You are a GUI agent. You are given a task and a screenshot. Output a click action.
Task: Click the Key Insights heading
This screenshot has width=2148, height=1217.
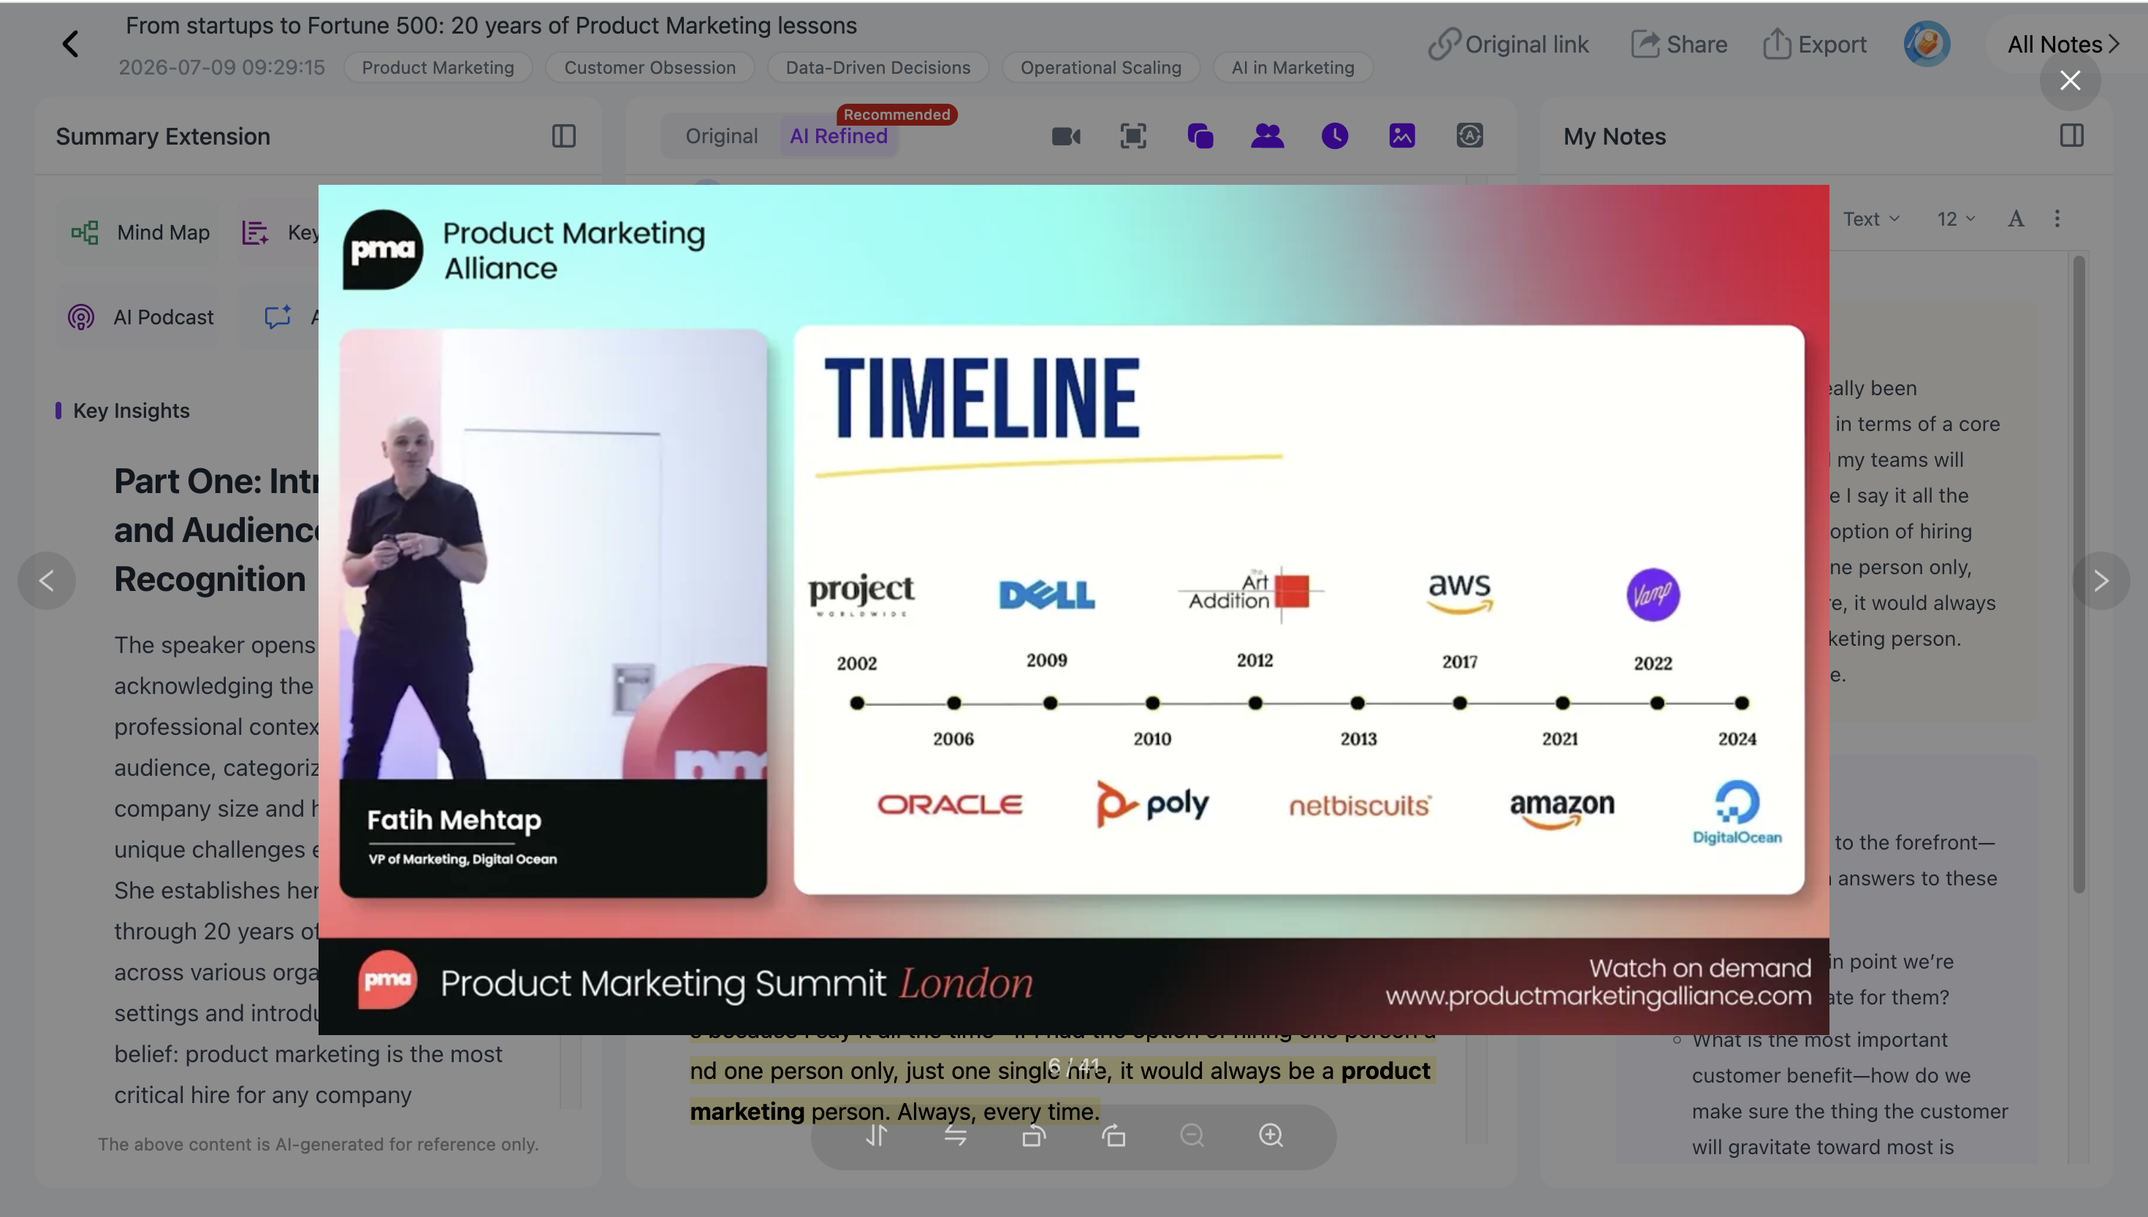click(132, 411)
